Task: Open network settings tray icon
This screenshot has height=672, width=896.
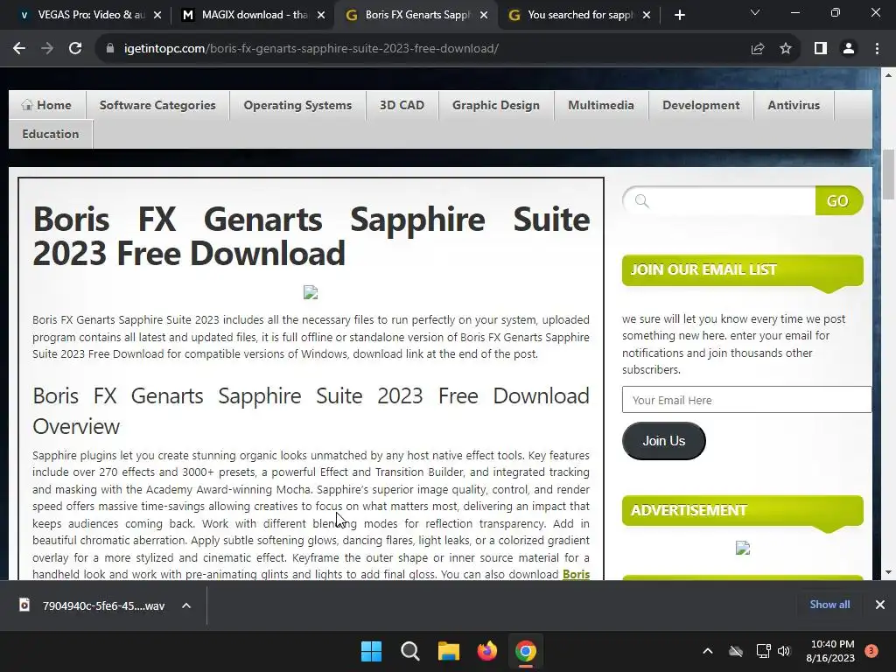Action: [x=763, y=651]
